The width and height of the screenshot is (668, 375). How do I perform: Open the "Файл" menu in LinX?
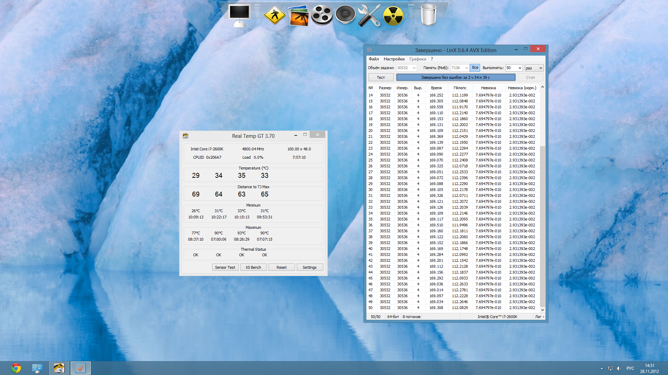coord(374,59)
